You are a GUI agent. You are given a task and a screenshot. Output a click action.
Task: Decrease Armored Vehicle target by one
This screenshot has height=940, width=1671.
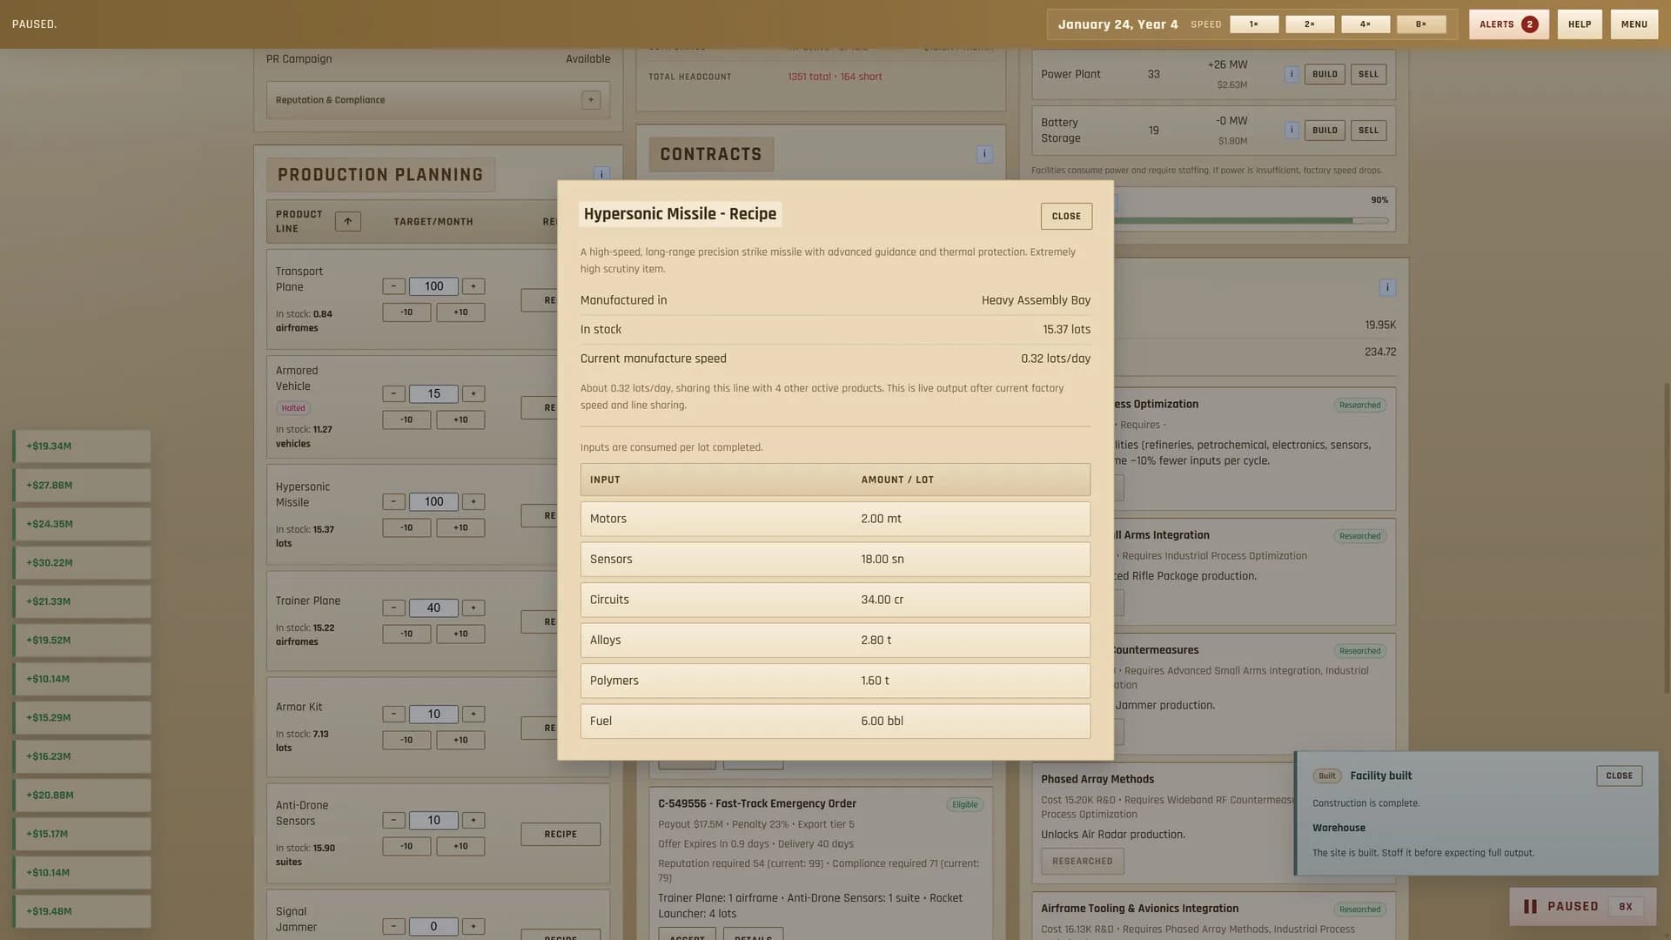pyautogui.click(x=393, y=393)
